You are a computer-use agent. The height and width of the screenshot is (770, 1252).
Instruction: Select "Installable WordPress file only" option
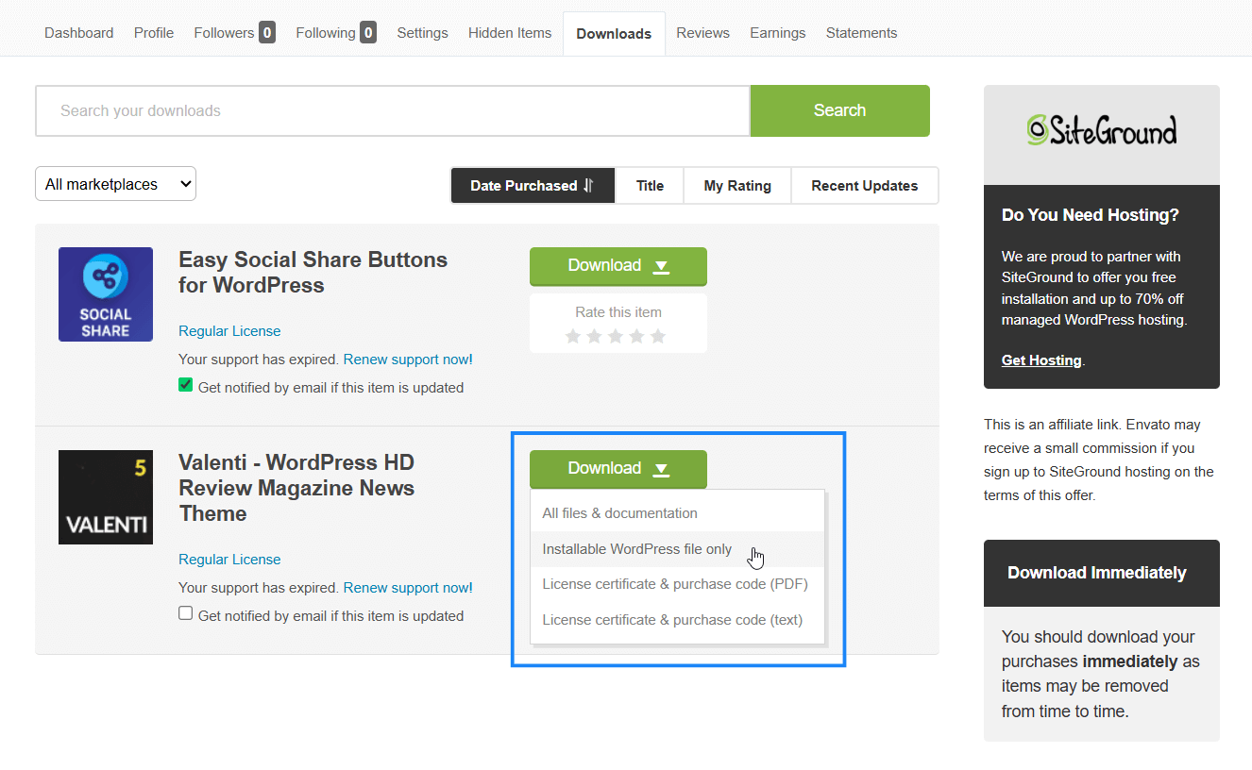636,548
